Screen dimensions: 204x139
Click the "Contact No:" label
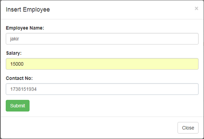tap(19, 78)
